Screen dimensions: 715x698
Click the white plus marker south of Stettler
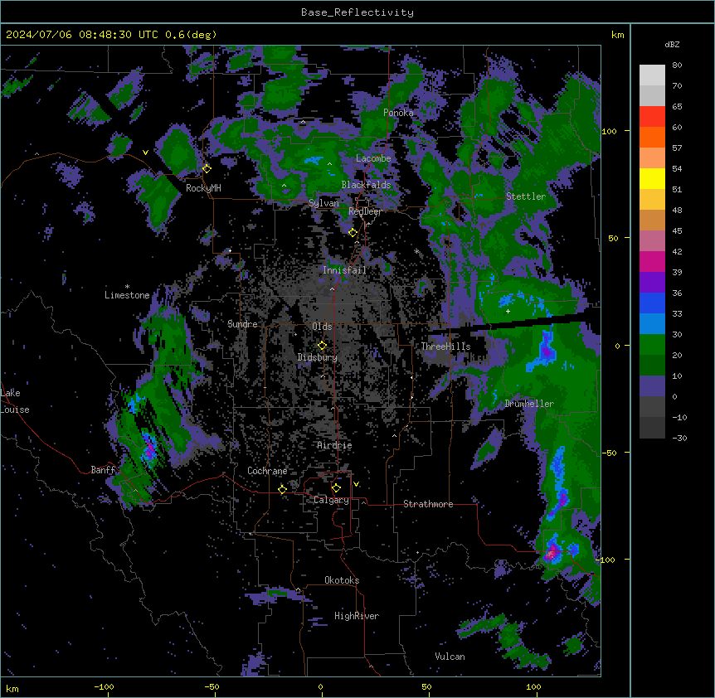click(508, 311)
